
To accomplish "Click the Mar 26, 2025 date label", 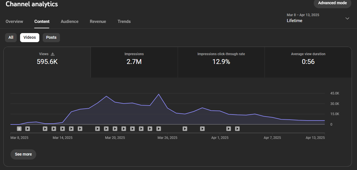I will click(x=167, y=138).
